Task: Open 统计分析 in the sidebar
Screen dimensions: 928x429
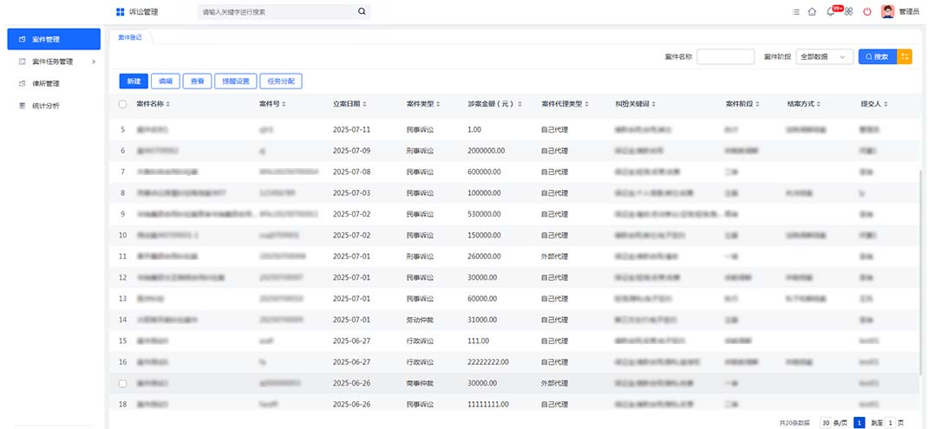Action: coord(45,106)
